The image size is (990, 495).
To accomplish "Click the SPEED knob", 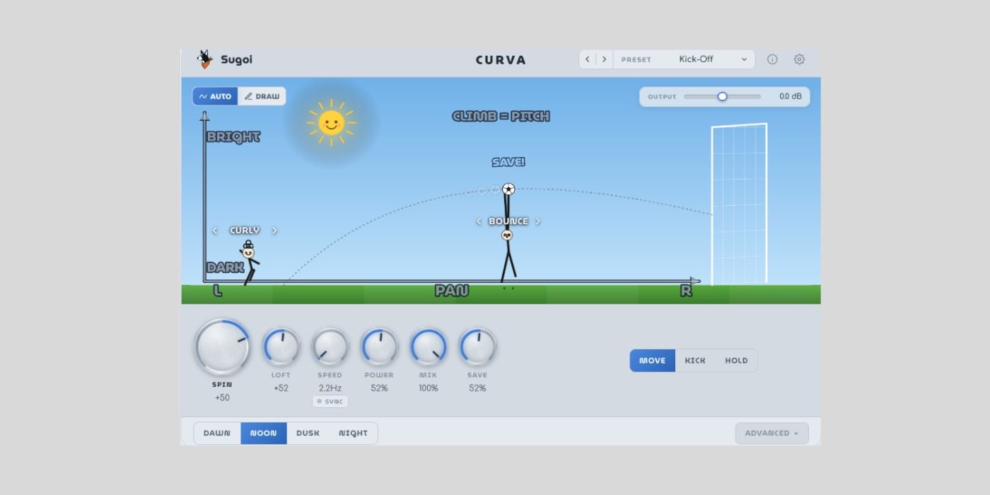I will [330, 346].
